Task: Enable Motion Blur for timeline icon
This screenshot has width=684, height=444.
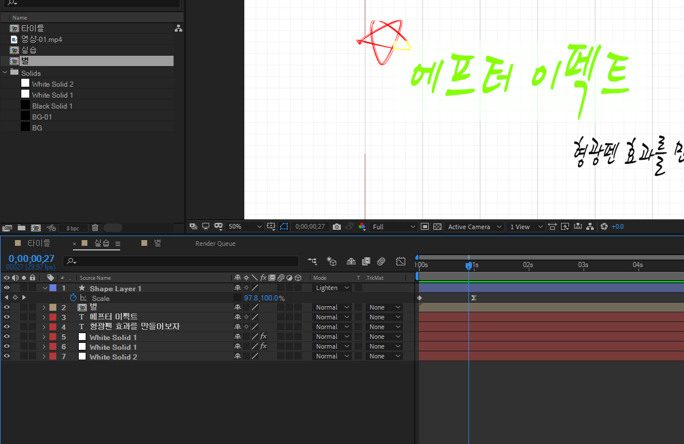Action: [381, 261]
